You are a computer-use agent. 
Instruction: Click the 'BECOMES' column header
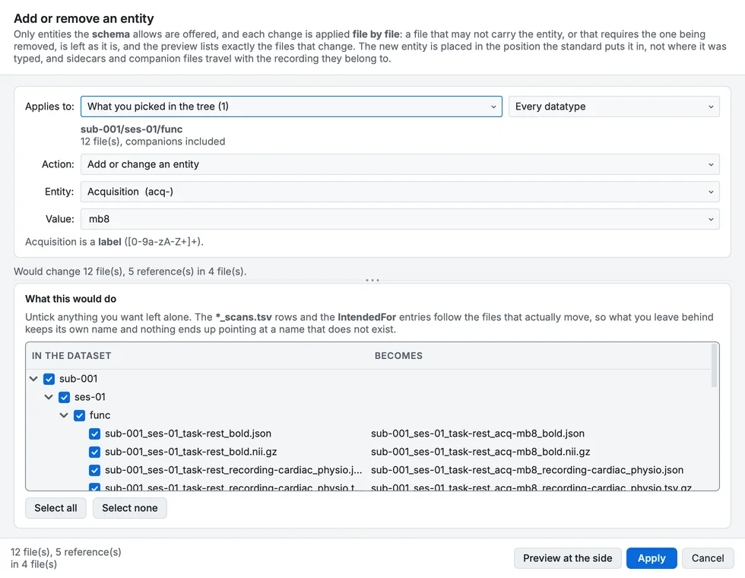(398, 356)
